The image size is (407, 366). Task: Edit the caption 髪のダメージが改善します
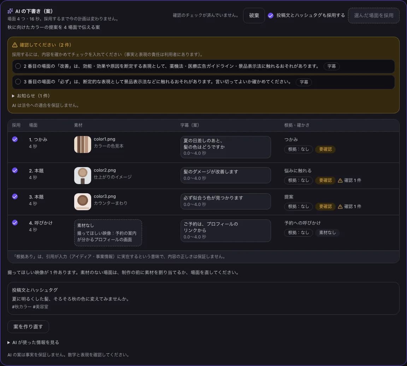coord(225,175)
